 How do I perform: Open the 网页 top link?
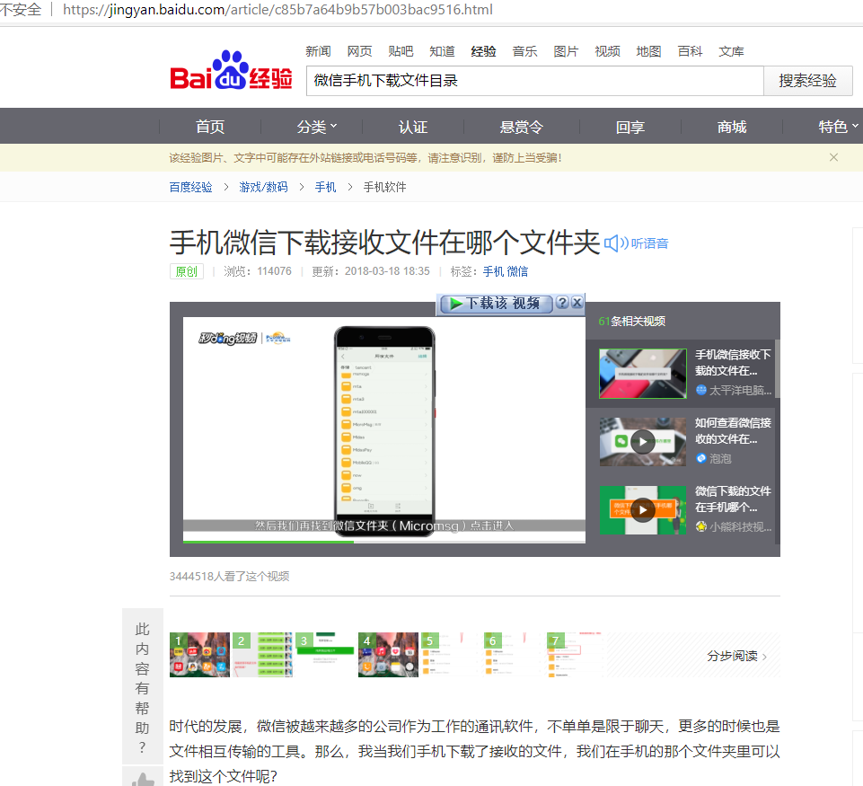(359, 51)
